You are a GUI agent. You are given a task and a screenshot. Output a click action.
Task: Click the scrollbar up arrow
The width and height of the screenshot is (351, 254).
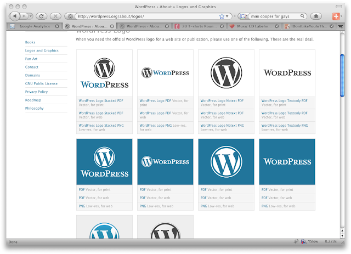click(342, 231)
